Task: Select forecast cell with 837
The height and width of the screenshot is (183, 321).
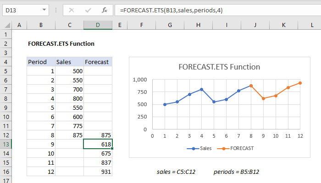Action: 98,162
